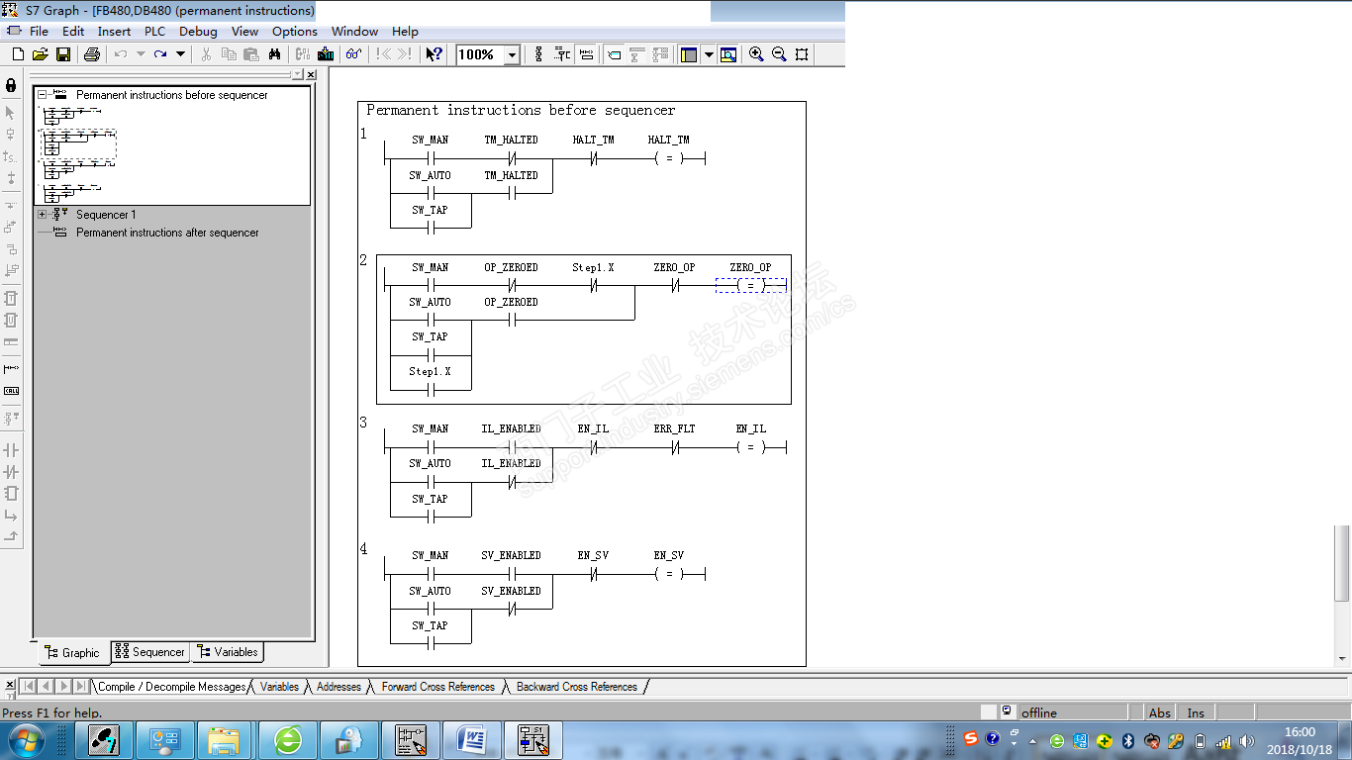Click the context help arrow icon

pos(434,54)
